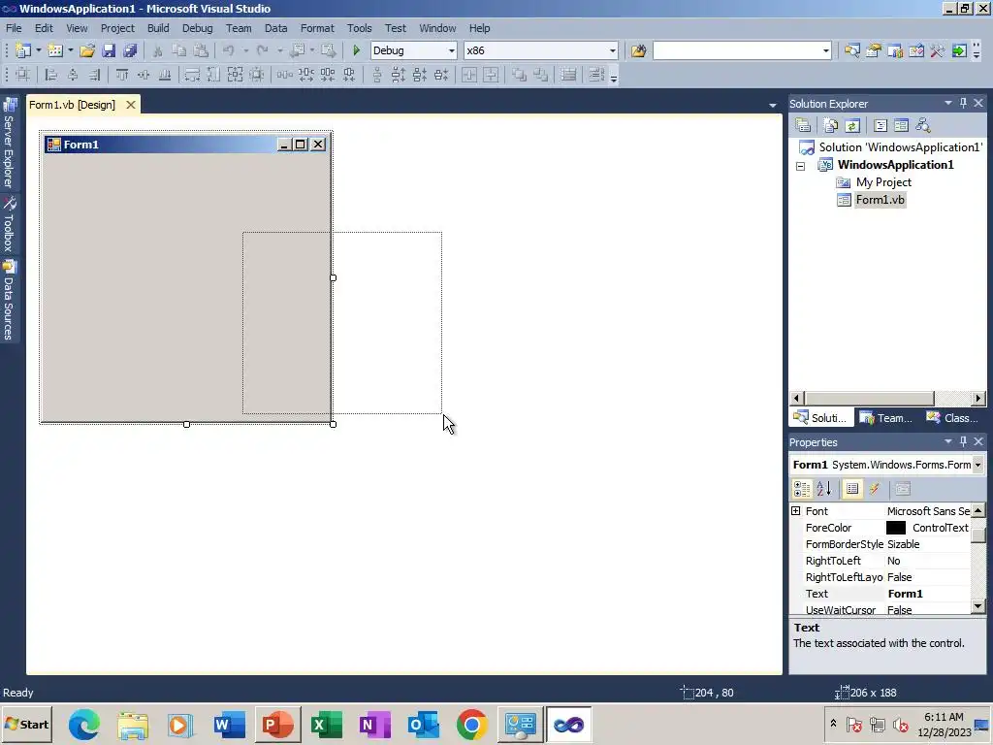Viewport: 993px width, 745px height.
Task: Switch Properties to Alphabetical sort
Action: click(x=824, y=489)
